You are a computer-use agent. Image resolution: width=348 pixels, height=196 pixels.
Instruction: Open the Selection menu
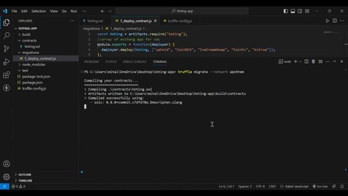click(39, 11)
